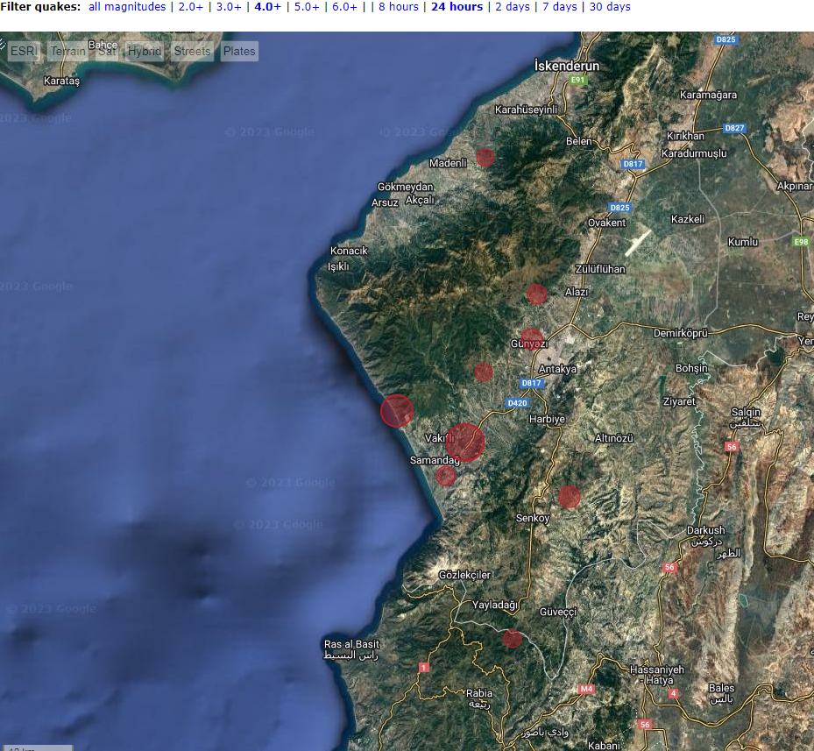Switch map to Terrain view
Image resolution: width=814 pixels, height=751 pixels.
pos(68,51)
